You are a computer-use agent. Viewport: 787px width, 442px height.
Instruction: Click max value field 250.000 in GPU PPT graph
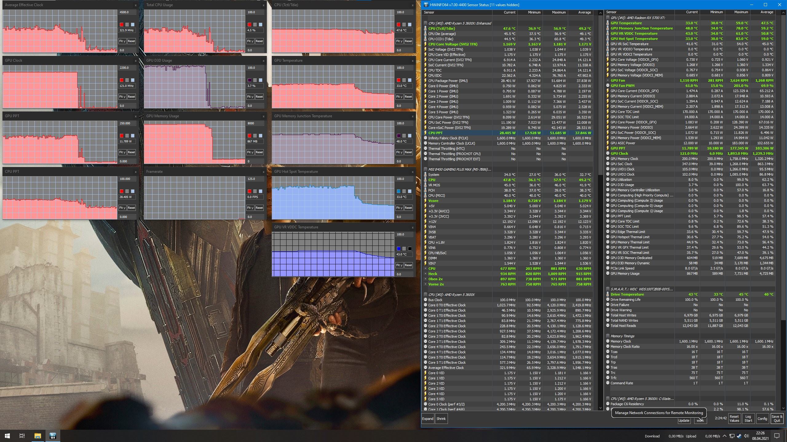click(127, 123)
